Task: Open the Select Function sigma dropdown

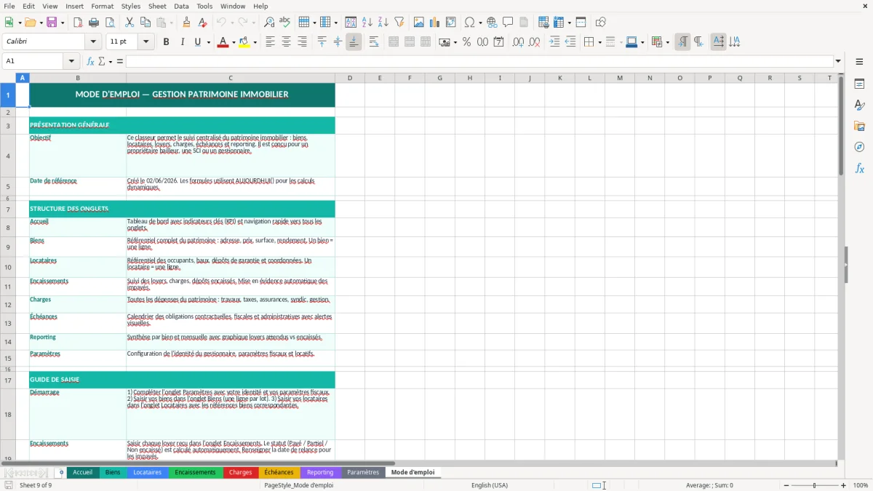Action: (x=111, y=61)
